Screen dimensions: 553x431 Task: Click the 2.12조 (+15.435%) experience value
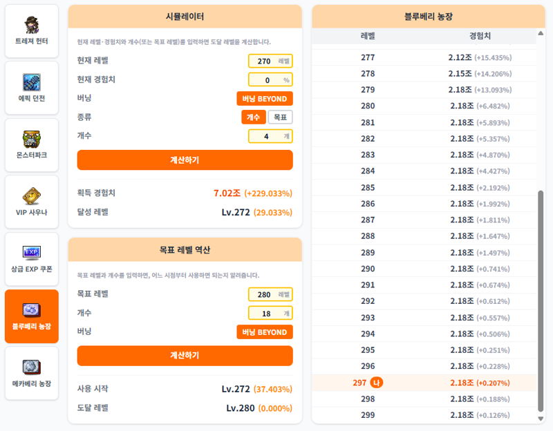pyautogui.click(x=480, y=57)
